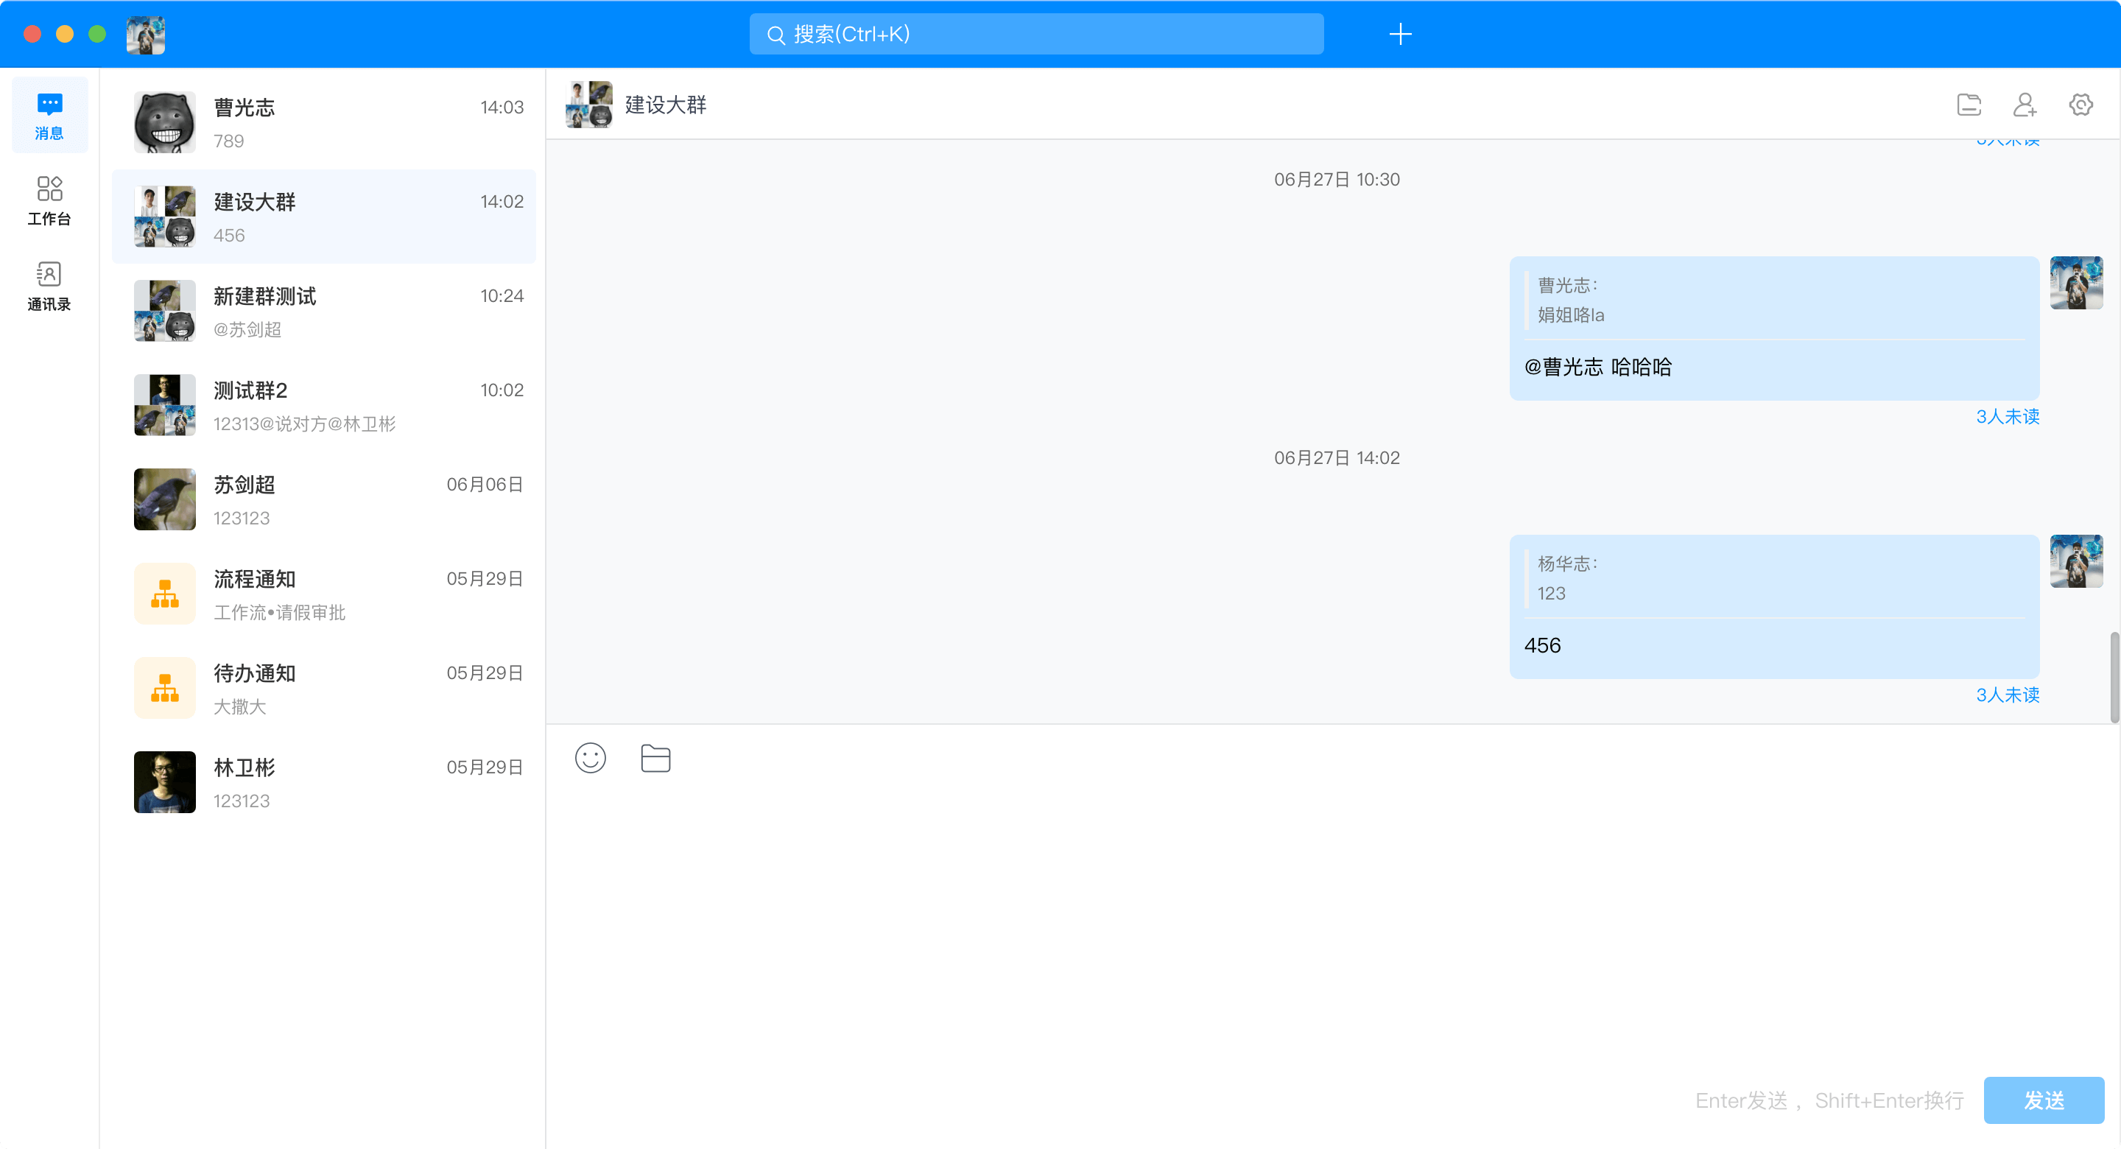This screenshot has width=2121, height=1149.
Task: Open group settings gear icon
Action: point(2080,105)
